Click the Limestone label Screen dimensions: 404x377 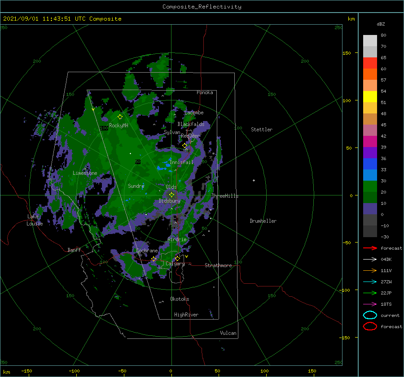(85, 173)
